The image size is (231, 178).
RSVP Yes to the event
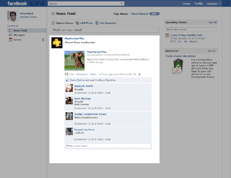pos(180,42)
